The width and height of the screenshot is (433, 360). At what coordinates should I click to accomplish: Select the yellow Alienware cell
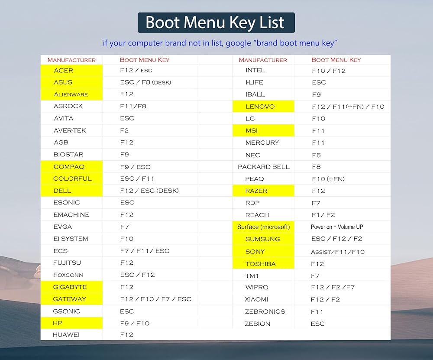71,94
